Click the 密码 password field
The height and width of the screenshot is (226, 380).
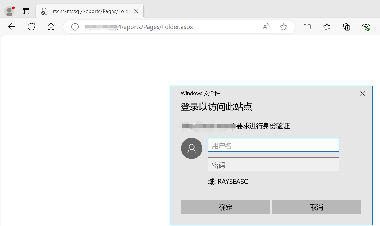click(x=273, y=164)
